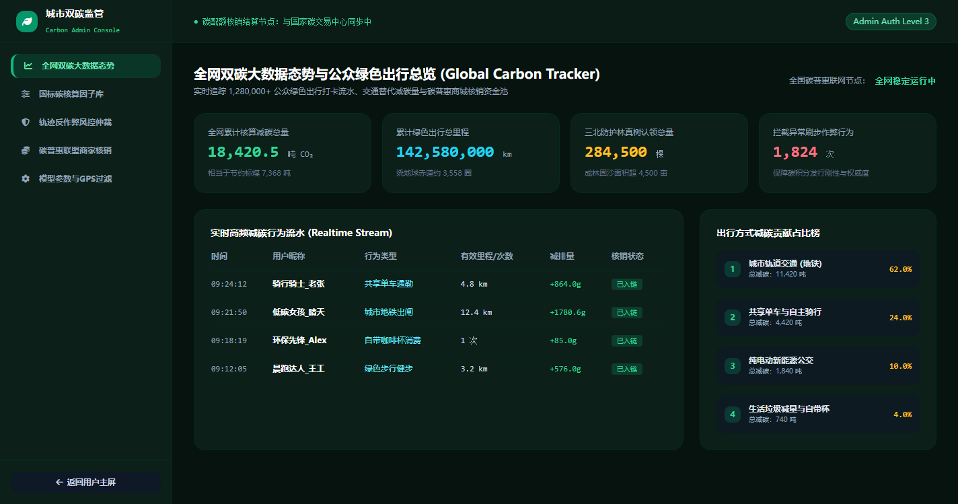
Task: Click timestamp 09:21:50
Action: click(229, 313)
